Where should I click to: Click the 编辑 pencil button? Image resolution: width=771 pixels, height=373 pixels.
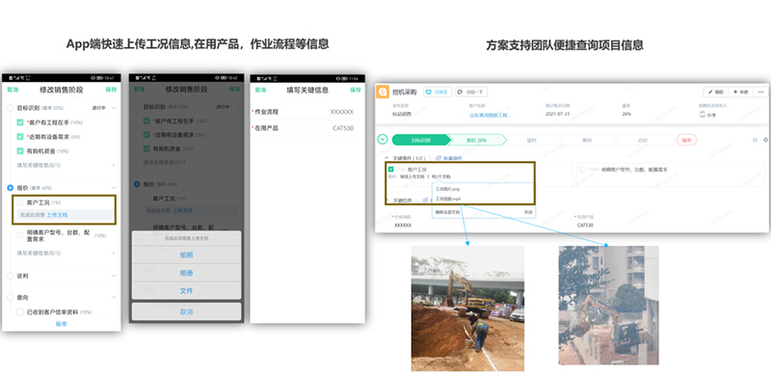coord(715,92)
